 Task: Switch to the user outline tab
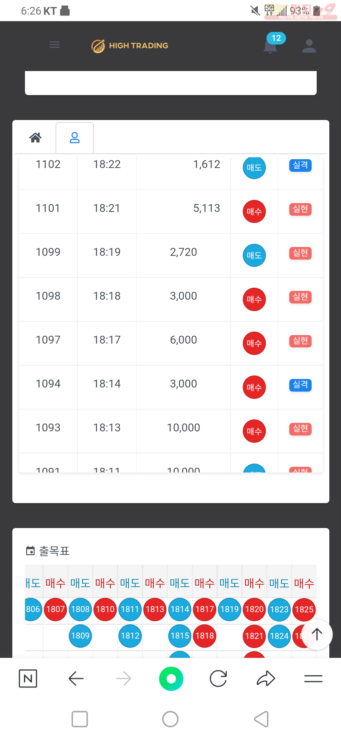click(x=75, y=138)
